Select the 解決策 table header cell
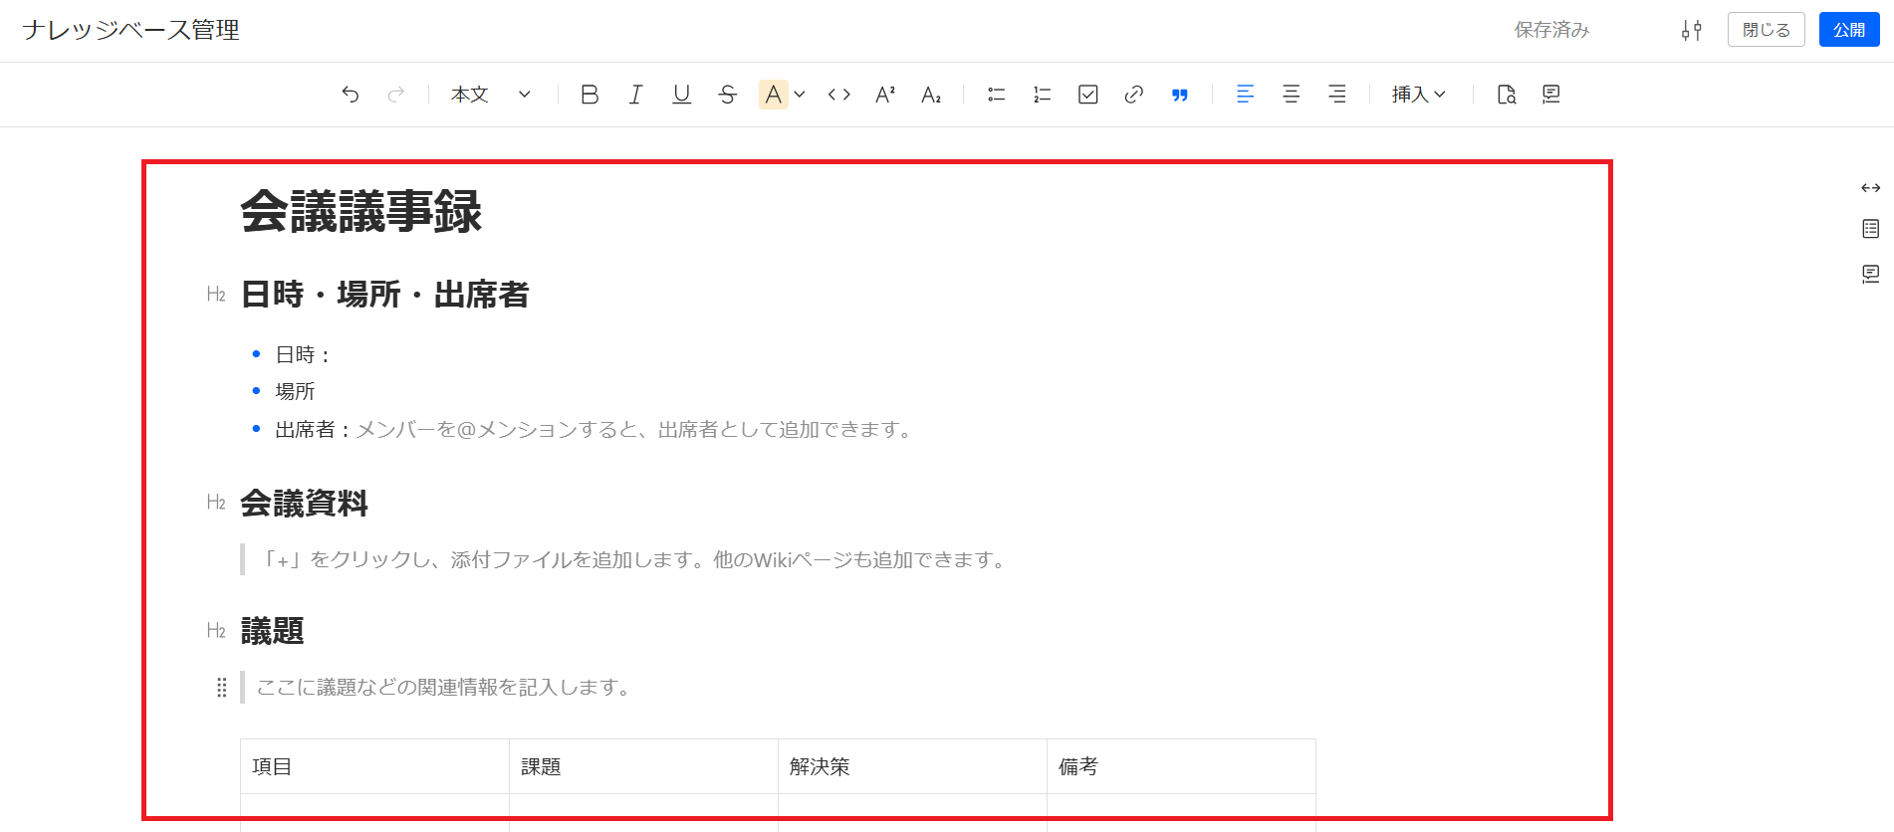The height and width of the screenshot is (832, 1894). (x=912, y=766)
